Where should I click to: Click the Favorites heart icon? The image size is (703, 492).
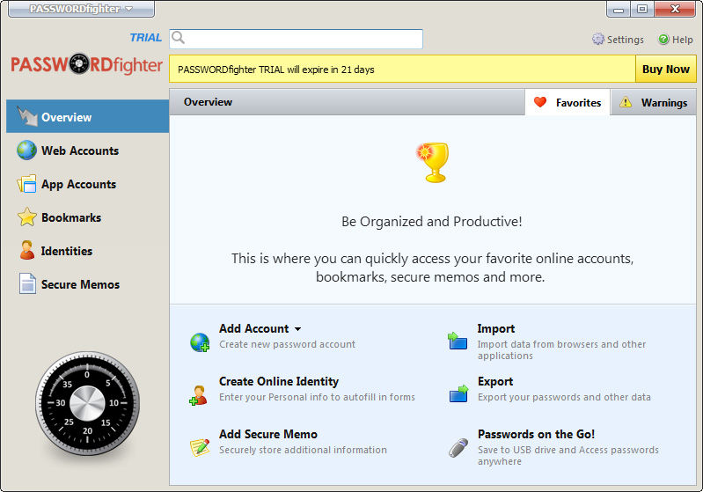coord(540,102)
